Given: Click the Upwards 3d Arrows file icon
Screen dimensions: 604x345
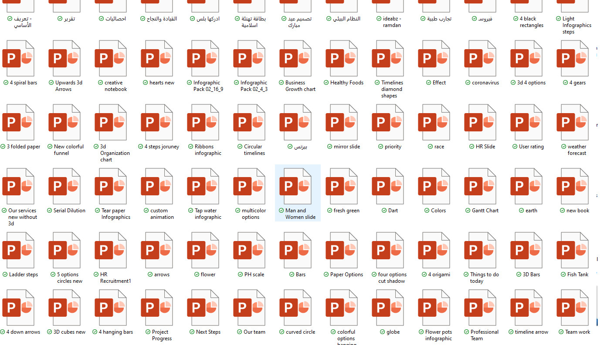Looking at the screenshot, I should (64, 58).
